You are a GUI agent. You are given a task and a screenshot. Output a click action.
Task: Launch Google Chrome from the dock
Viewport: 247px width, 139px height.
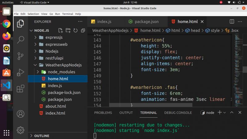click(6, 24)
